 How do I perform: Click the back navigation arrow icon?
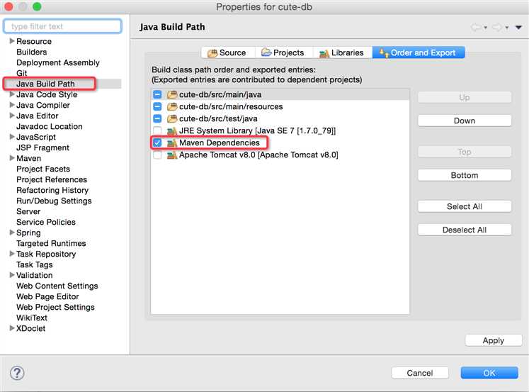tap(475, 27)
